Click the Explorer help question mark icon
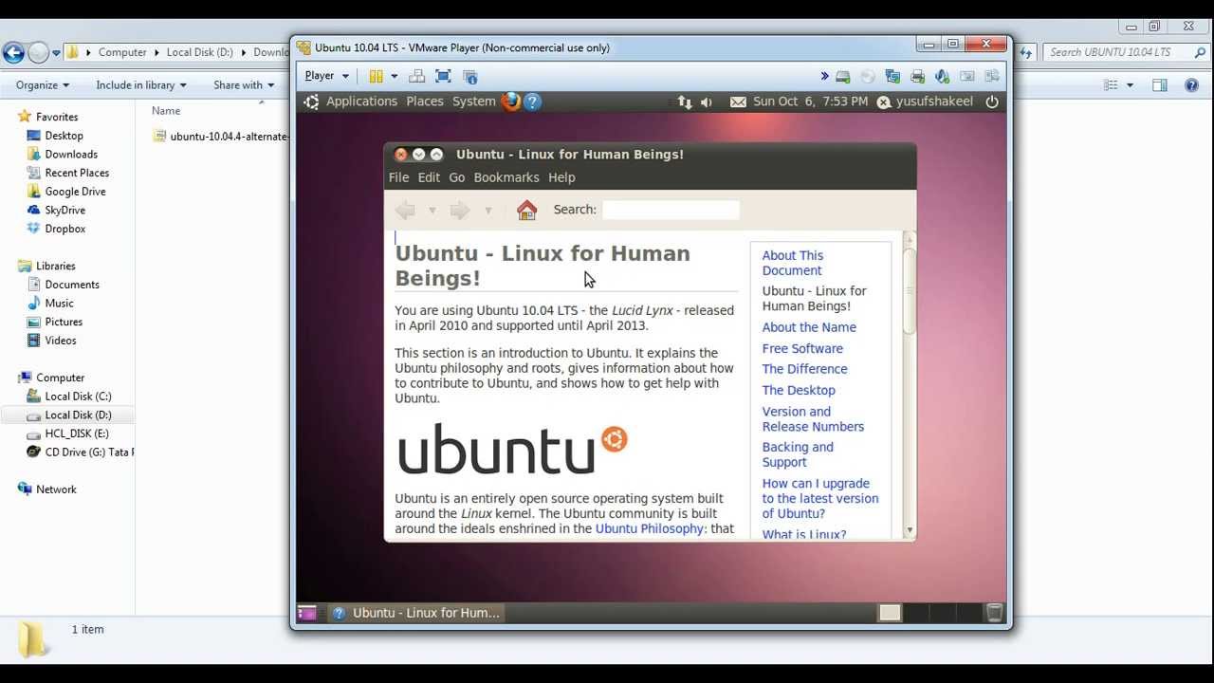The width and height of the screenshot is (1214, 683). (1192, 85)
